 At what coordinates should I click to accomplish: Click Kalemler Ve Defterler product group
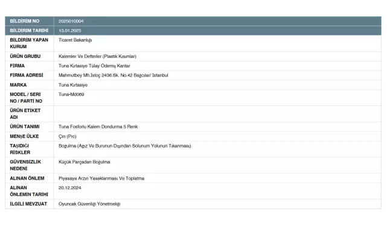97,57
